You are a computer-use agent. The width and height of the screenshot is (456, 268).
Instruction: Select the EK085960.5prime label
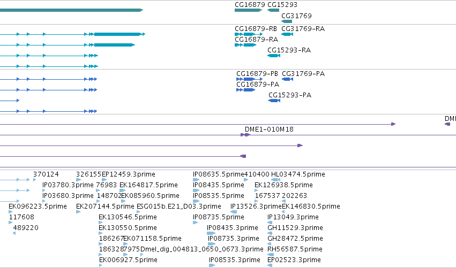pos(150,196)
